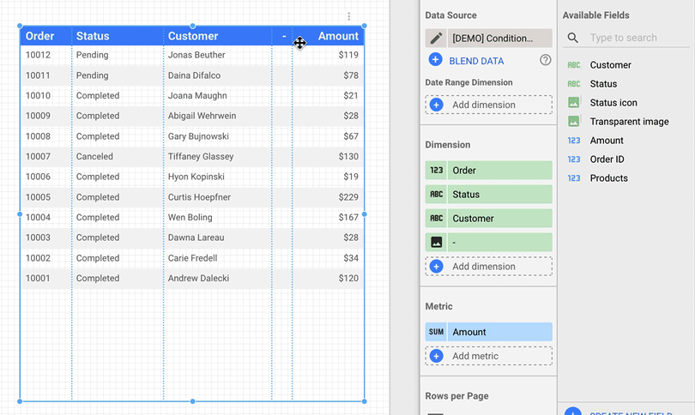
Task: Click the image type icon of the dash dimension
Action: 436,242
